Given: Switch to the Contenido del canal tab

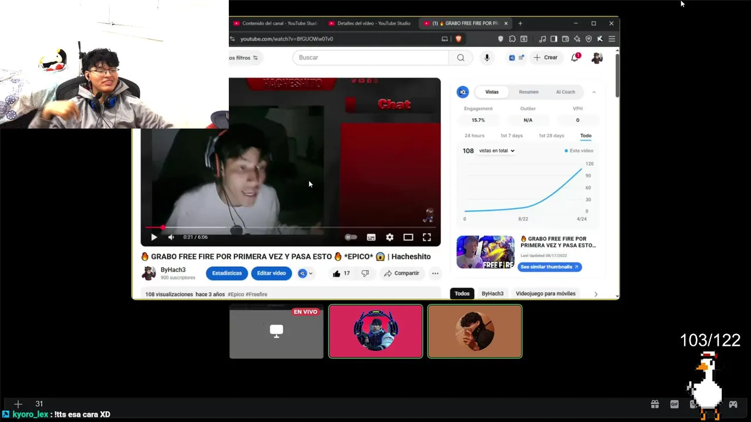Looking at the screenshot, I should 275,23.
